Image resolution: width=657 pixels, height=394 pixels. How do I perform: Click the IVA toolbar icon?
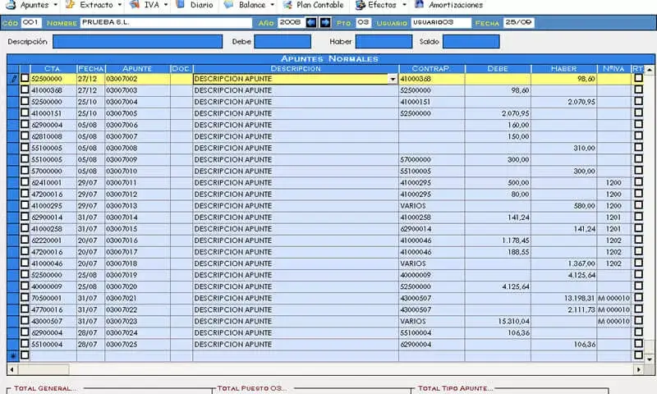(x=134, y=5)
